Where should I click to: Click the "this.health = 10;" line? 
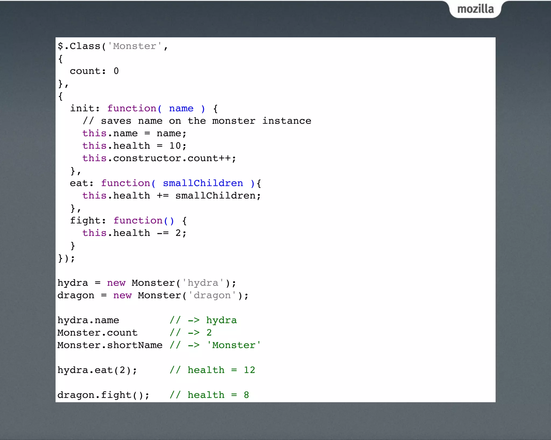tap(134, 146)
